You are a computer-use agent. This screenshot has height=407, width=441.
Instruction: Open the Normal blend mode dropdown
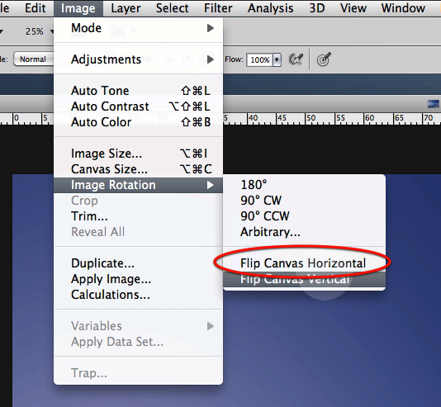click(x=33, y=59)
